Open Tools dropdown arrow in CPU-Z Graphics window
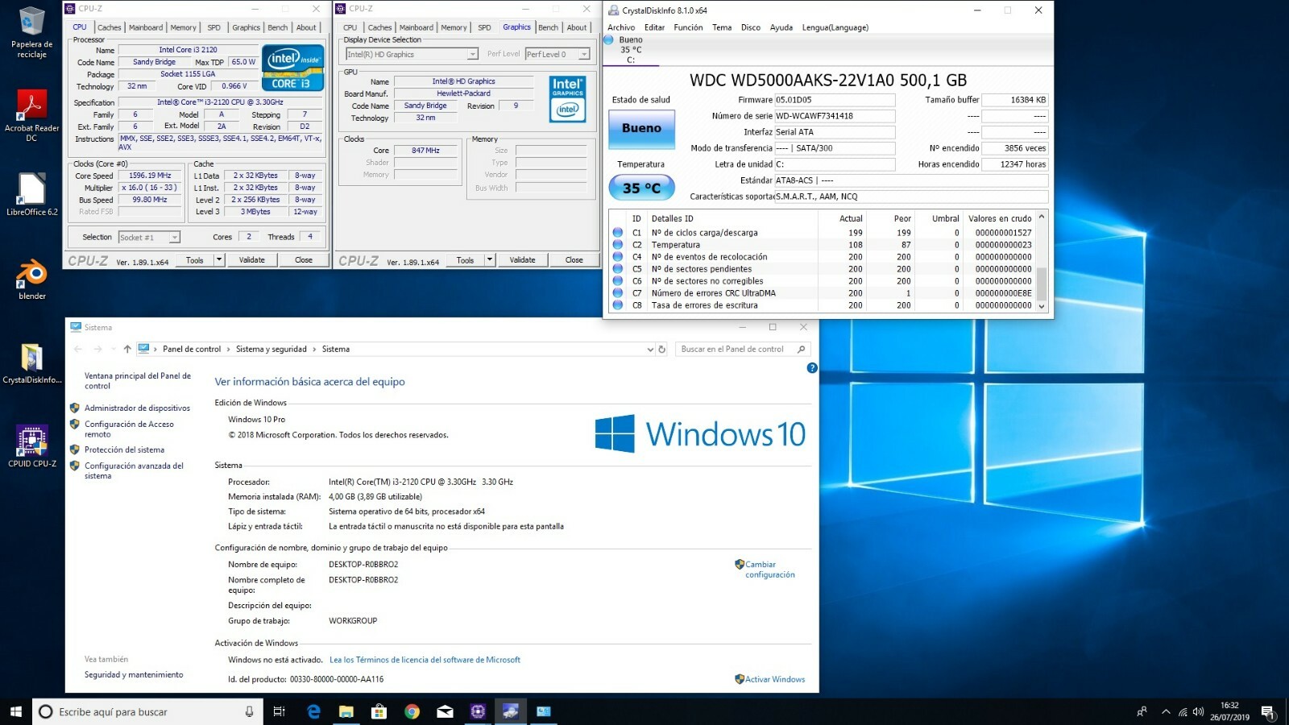Viewport: 1289px width, 725px height. (x=490, y=259)
